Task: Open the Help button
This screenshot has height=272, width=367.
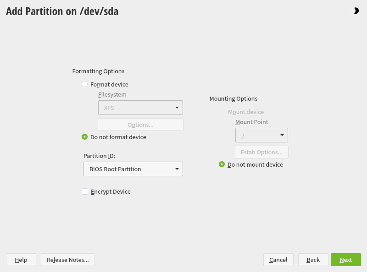Action: click(x=21, y=260)
